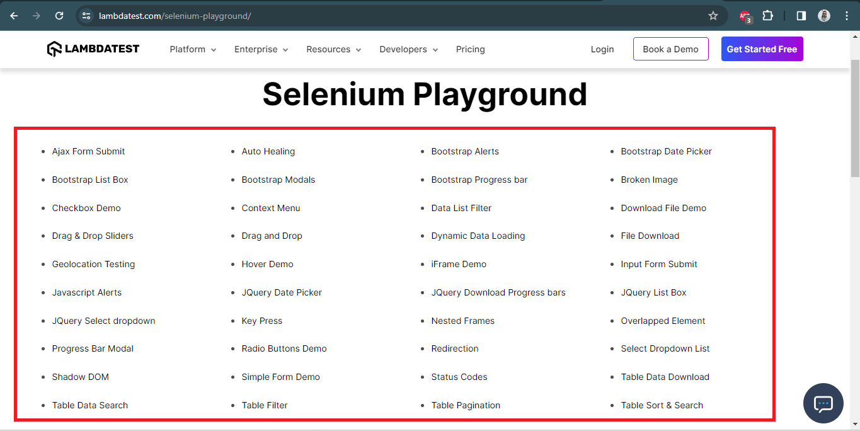Bookmark the page with the star icon

(x=713, y=16)
